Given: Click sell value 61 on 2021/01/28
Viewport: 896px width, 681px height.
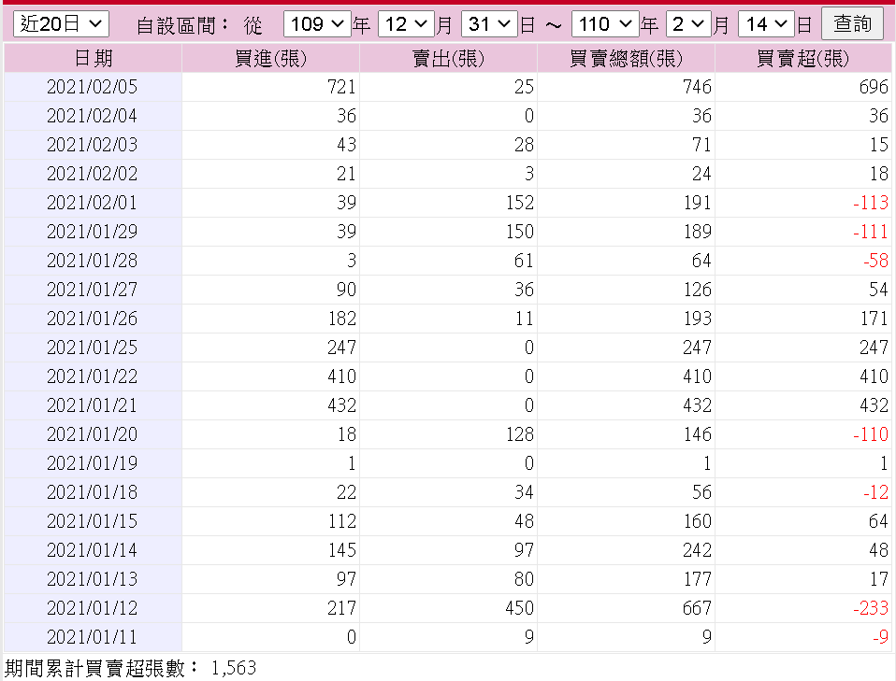Looking at the screenshot, I should tap(524, 261).
